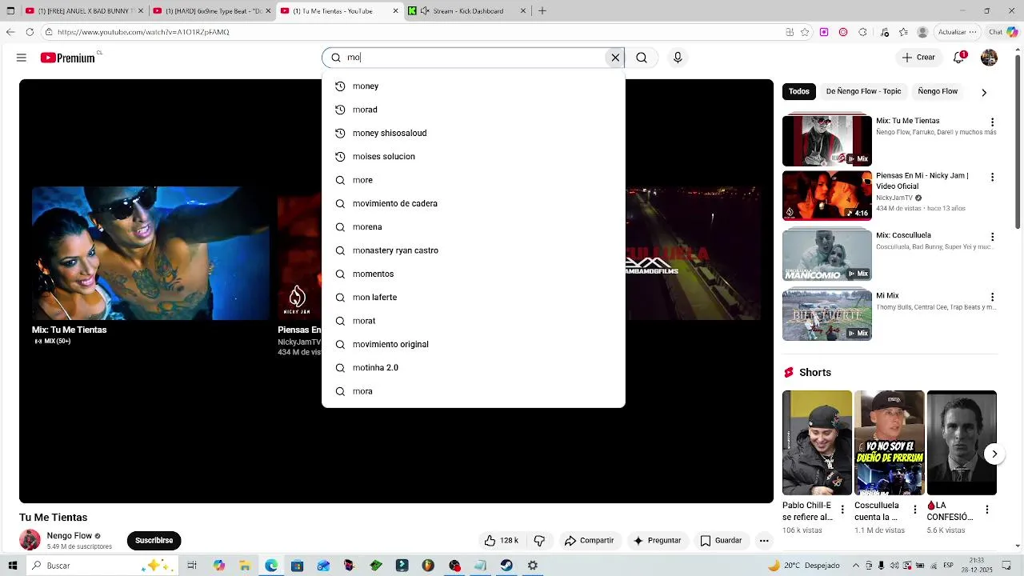This screenshot has height=576, width=1024.
Task: Select the Todos filter chip
Action: pyautogui.click(x=799, y=91)
